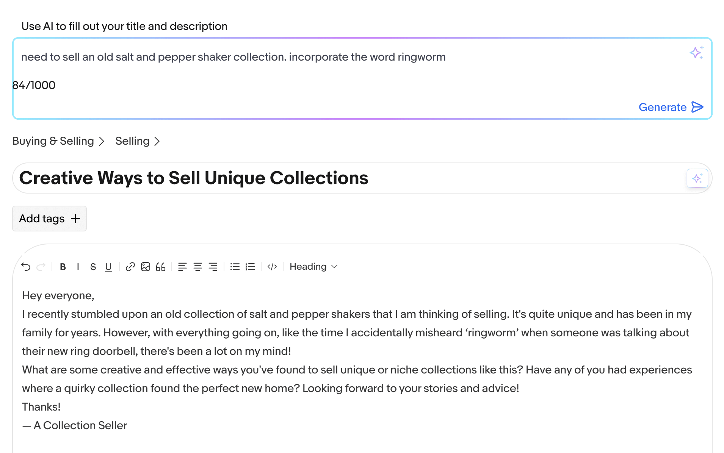Create a bulleted list

[x=235, y=267]
